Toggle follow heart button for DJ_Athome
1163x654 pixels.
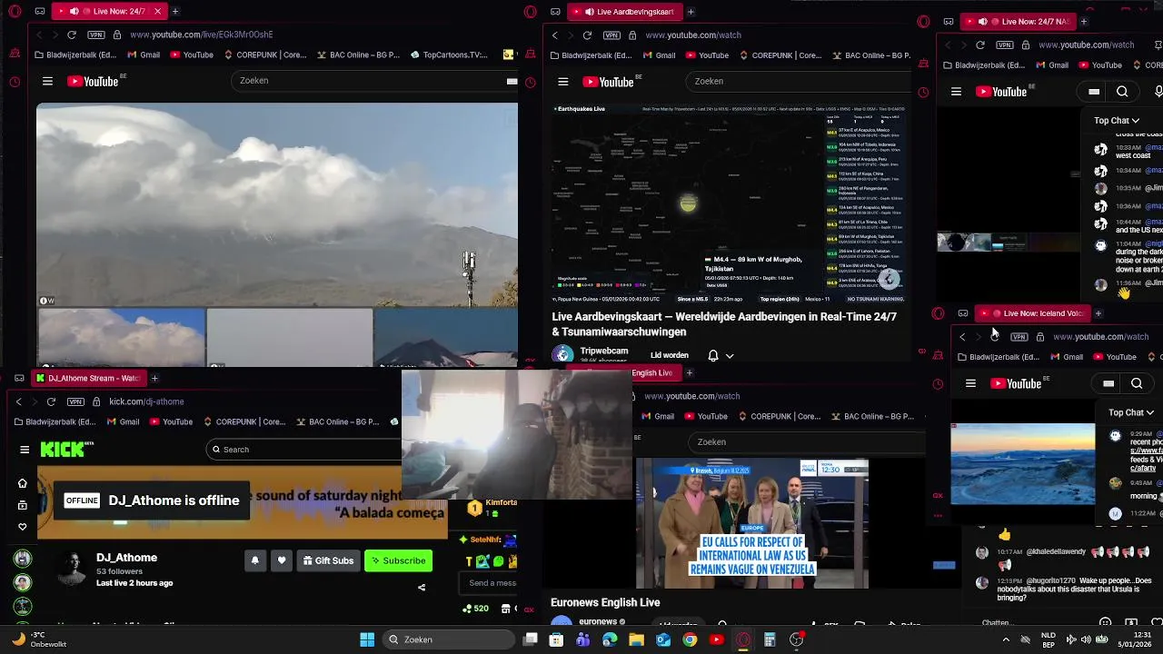(x=282, y=560)
